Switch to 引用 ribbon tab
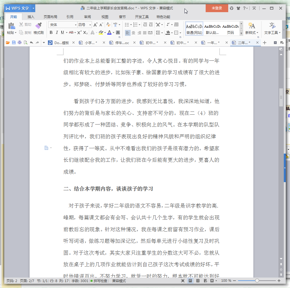 (x=70, y=17)
